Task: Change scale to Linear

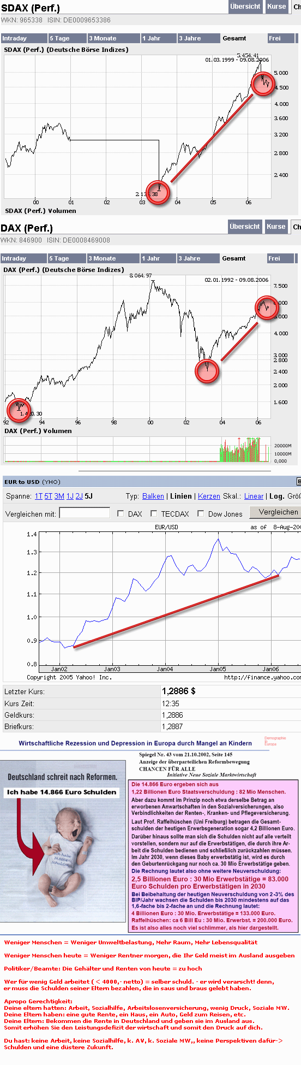Action: coord(254,496)
